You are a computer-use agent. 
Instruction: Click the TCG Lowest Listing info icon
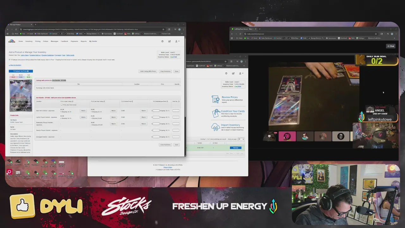click(72, 101)
